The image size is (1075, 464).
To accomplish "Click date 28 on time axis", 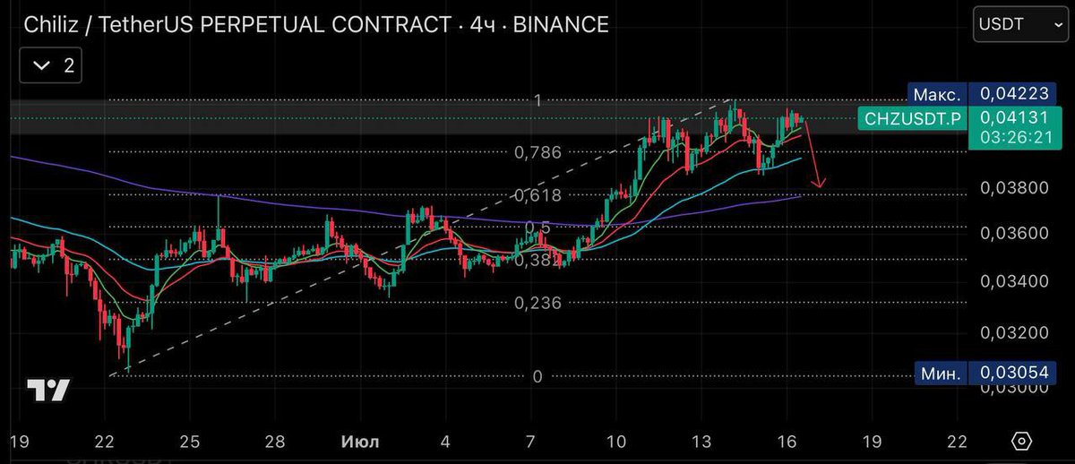I will [275, 442].
